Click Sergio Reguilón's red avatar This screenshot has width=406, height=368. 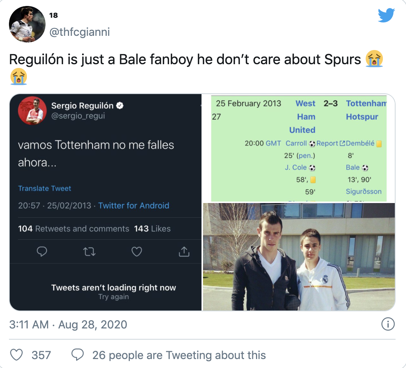click(32, 111)
